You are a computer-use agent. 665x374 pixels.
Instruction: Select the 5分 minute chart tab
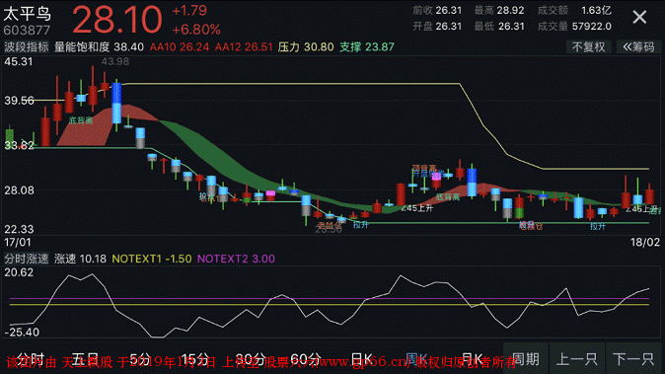(140, 359)
